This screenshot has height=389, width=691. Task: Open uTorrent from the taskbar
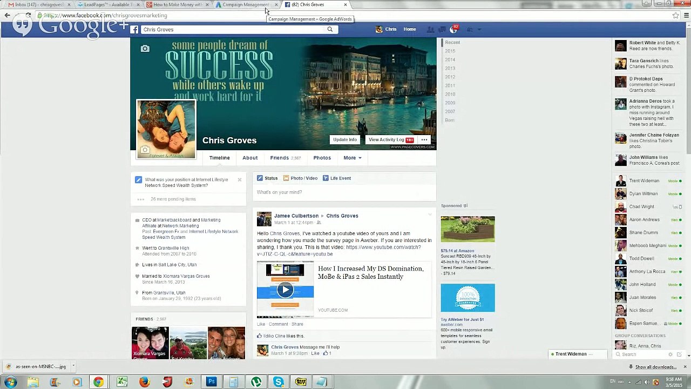(256, 382)
